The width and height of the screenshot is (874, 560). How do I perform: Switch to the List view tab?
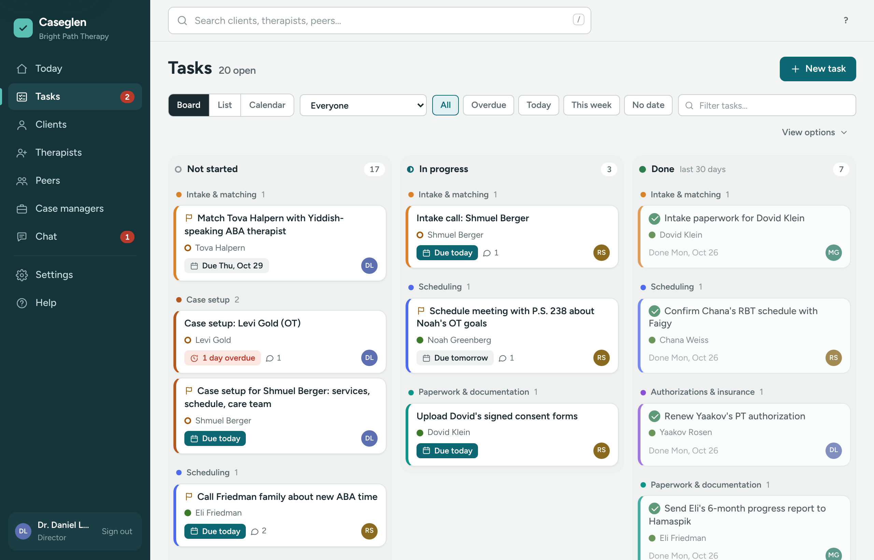225,105
